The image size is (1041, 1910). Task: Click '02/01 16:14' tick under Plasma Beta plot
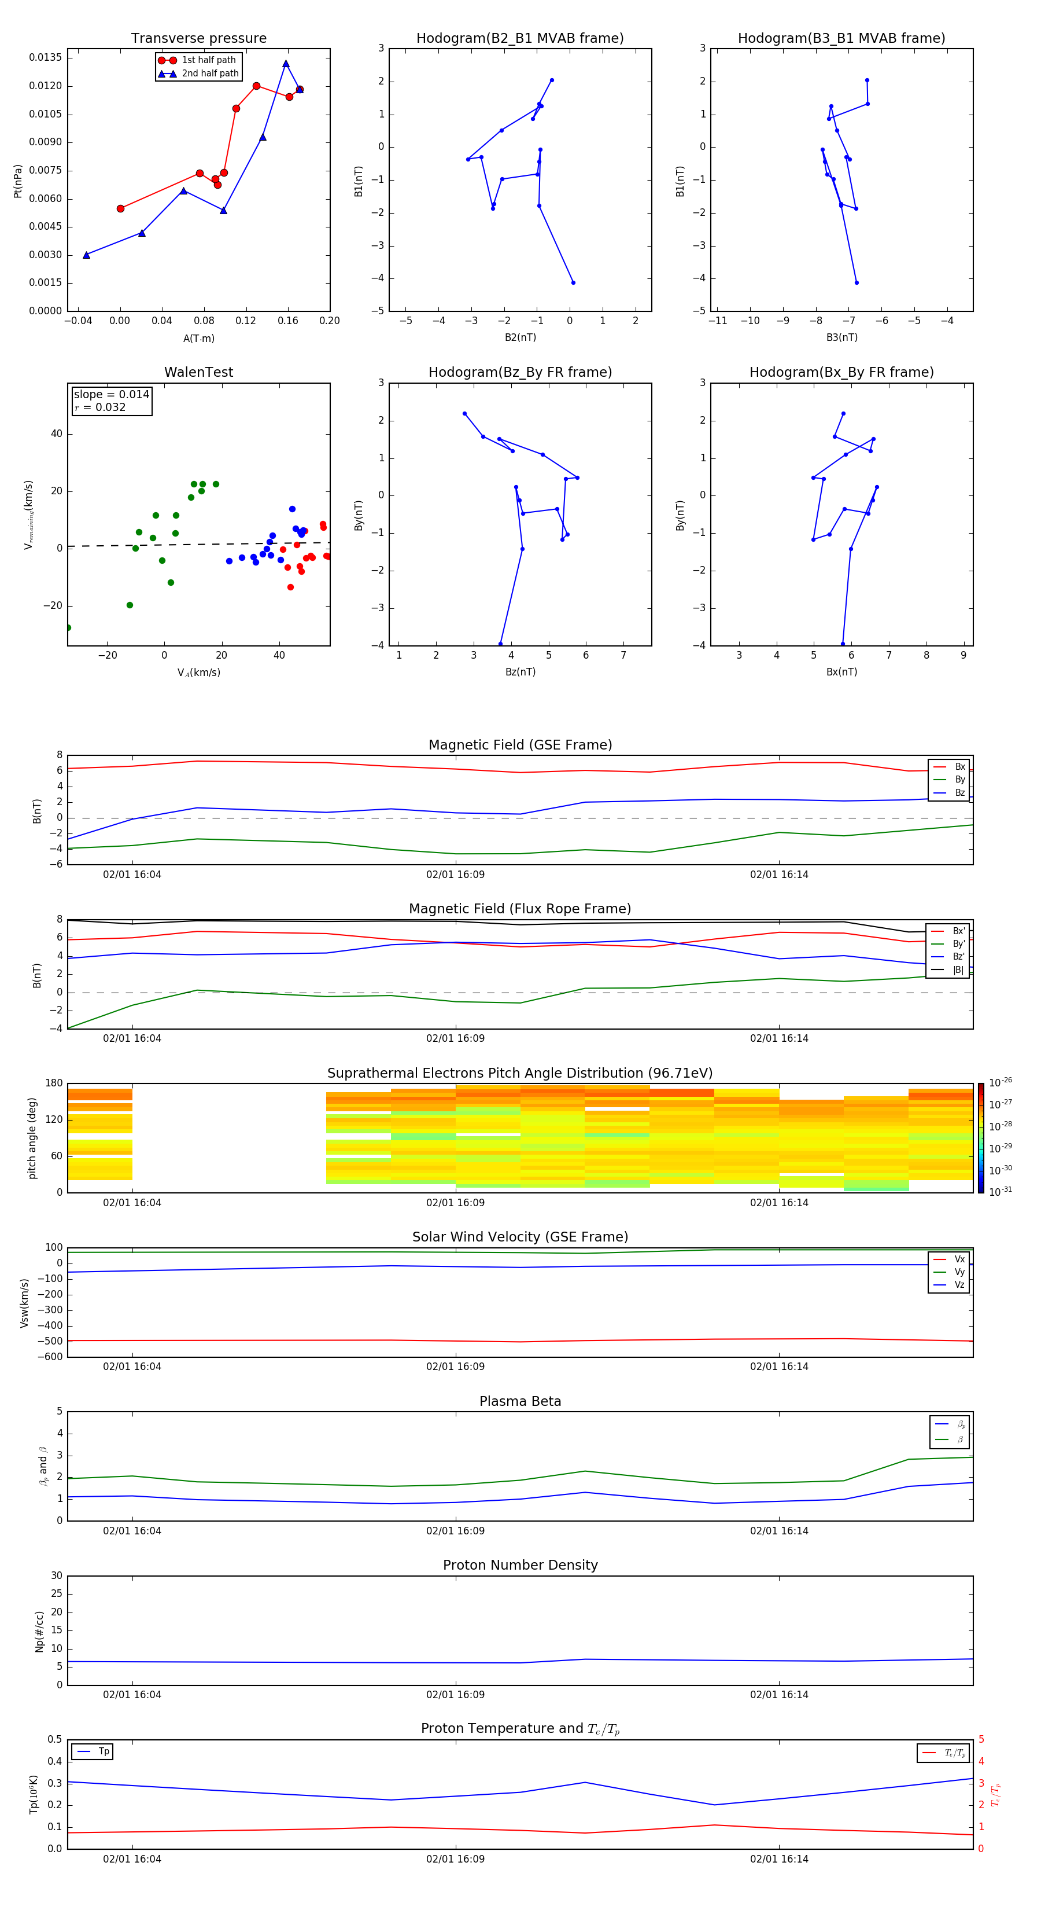pos(778,1531)
